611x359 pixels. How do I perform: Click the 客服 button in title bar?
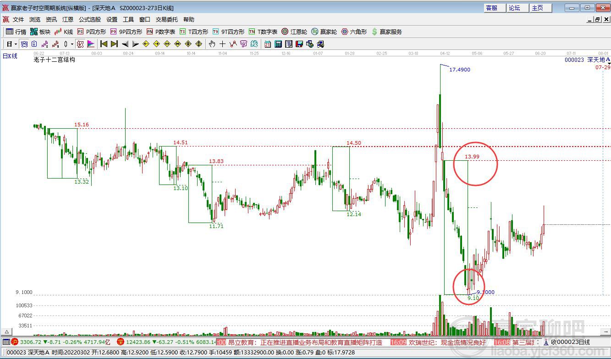tap(495, 8)
